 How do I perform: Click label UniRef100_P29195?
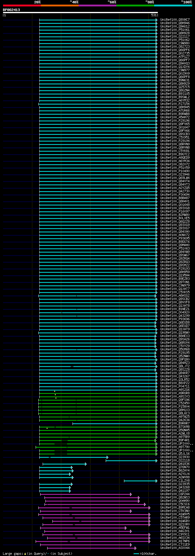click(175, 353)
